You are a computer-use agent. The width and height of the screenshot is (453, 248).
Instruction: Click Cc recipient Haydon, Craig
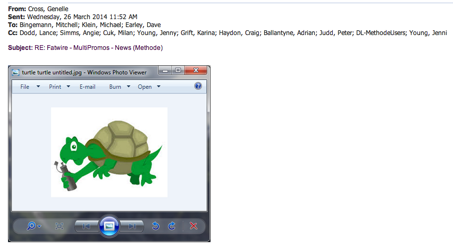click(x=239, y=33)
